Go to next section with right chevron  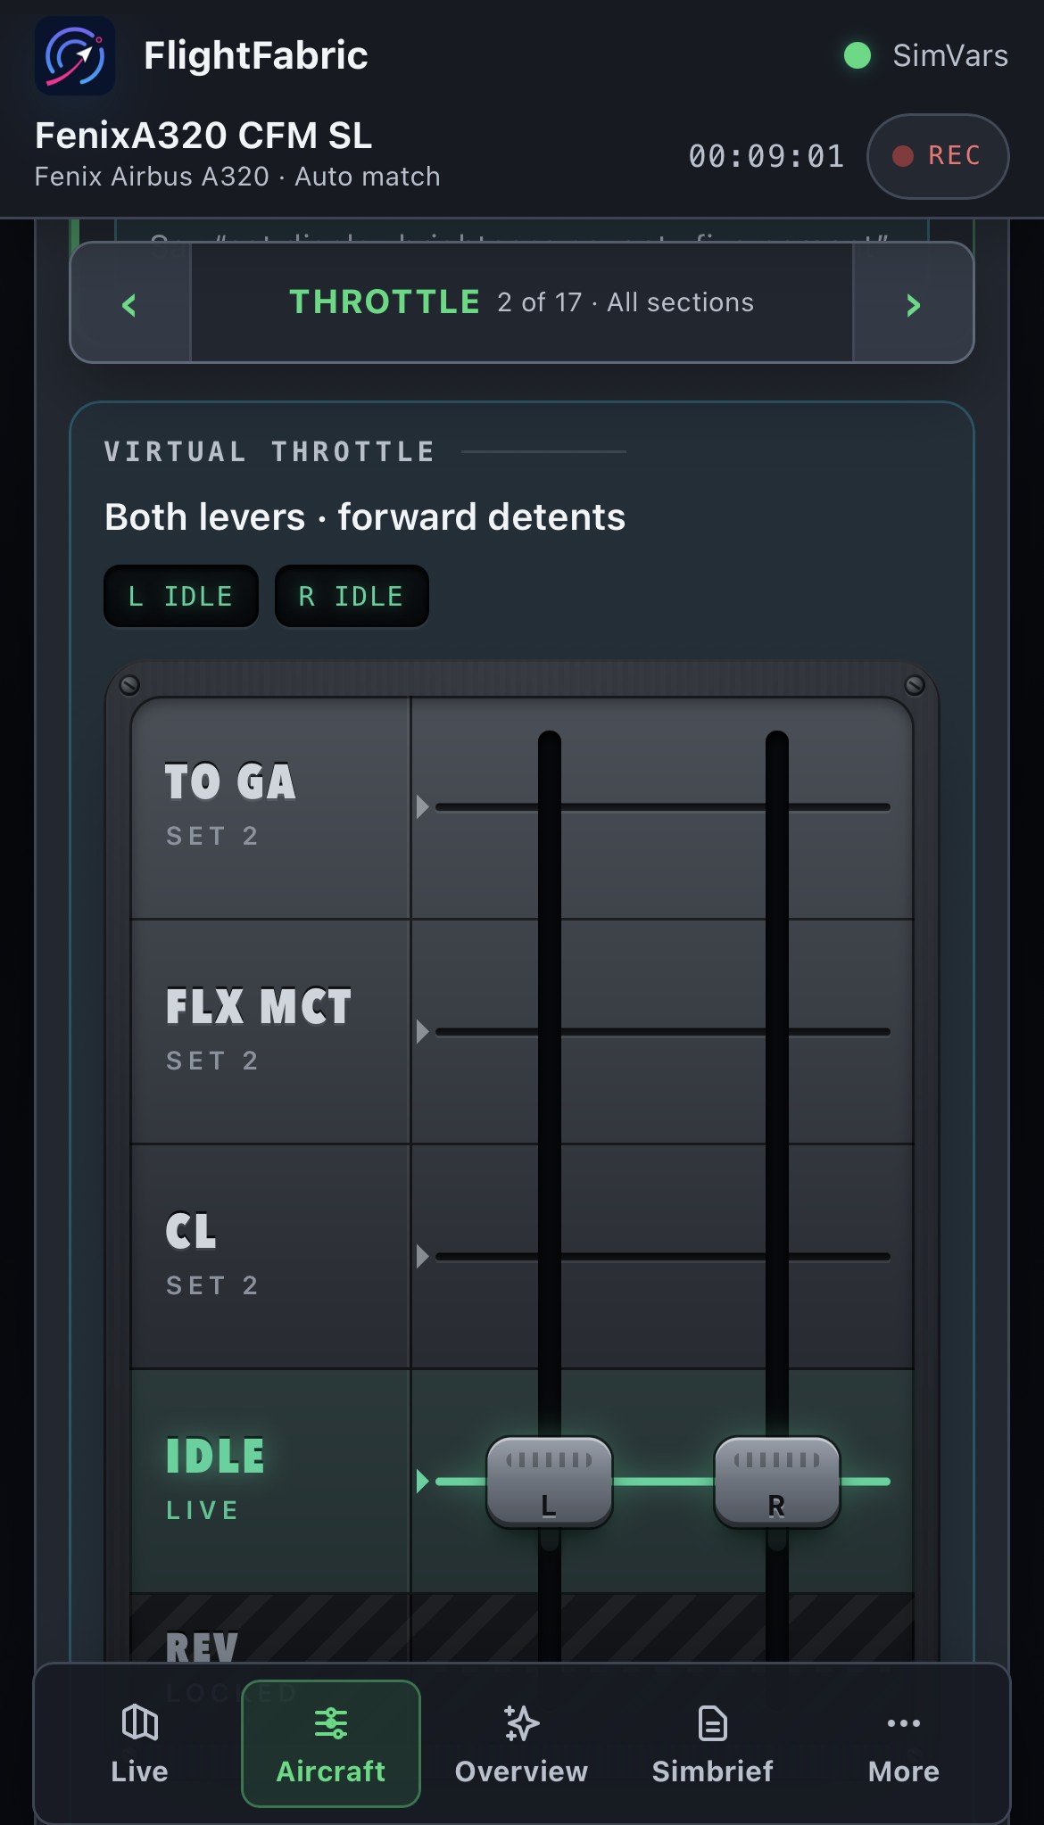pyautogui.click(x=913, y=303)
